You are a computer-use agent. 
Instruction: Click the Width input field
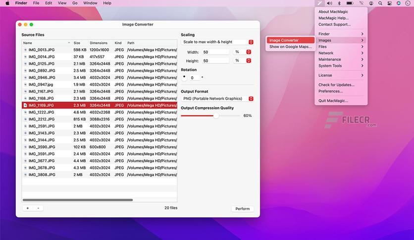(216, 52)
